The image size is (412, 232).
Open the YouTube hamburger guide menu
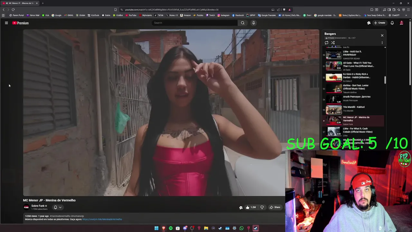tap(6, 23)
